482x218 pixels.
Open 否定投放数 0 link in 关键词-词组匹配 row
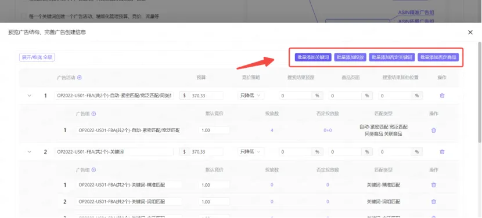[328, 202]
